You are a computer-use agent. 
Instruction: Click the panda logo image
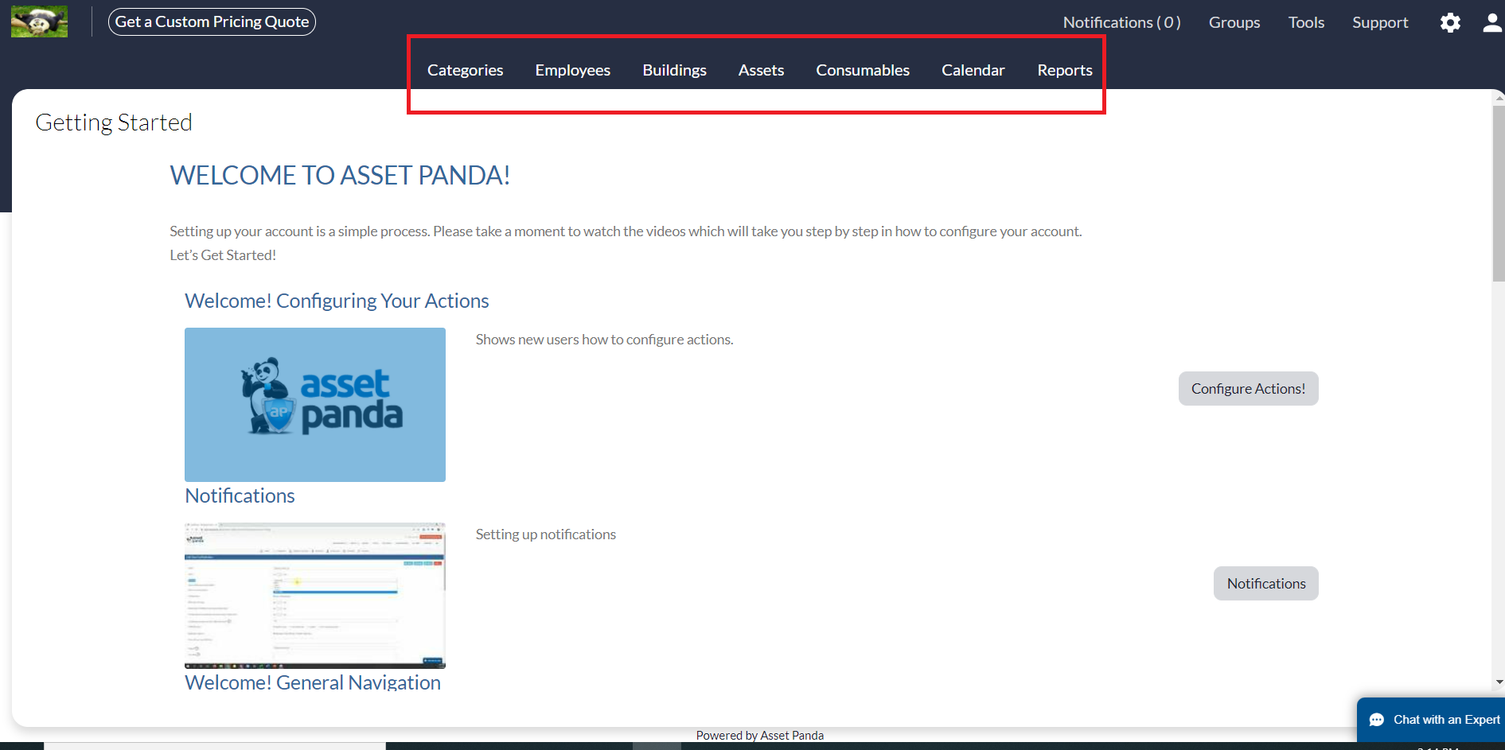pos(39,21)
